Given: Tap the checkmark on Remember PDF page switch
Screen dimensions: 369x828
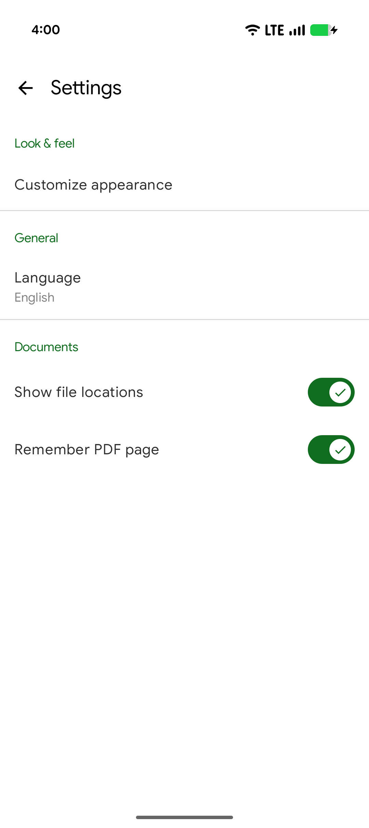Looking at the screenshot, I should point(340,450).
